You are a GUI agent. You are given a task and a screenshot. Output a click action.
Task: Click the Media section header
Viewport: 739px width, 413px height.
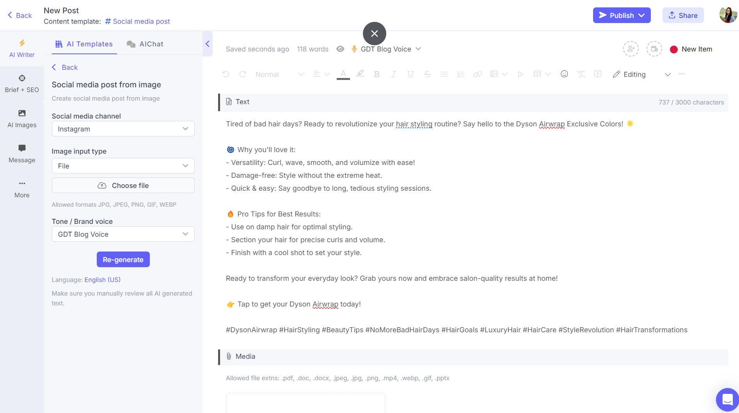click(x=473, y=357)
